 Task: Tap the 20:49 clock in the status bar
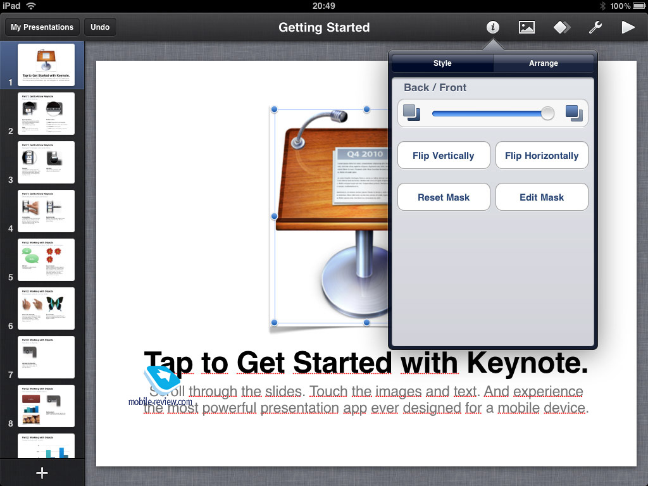pos(323,6)
